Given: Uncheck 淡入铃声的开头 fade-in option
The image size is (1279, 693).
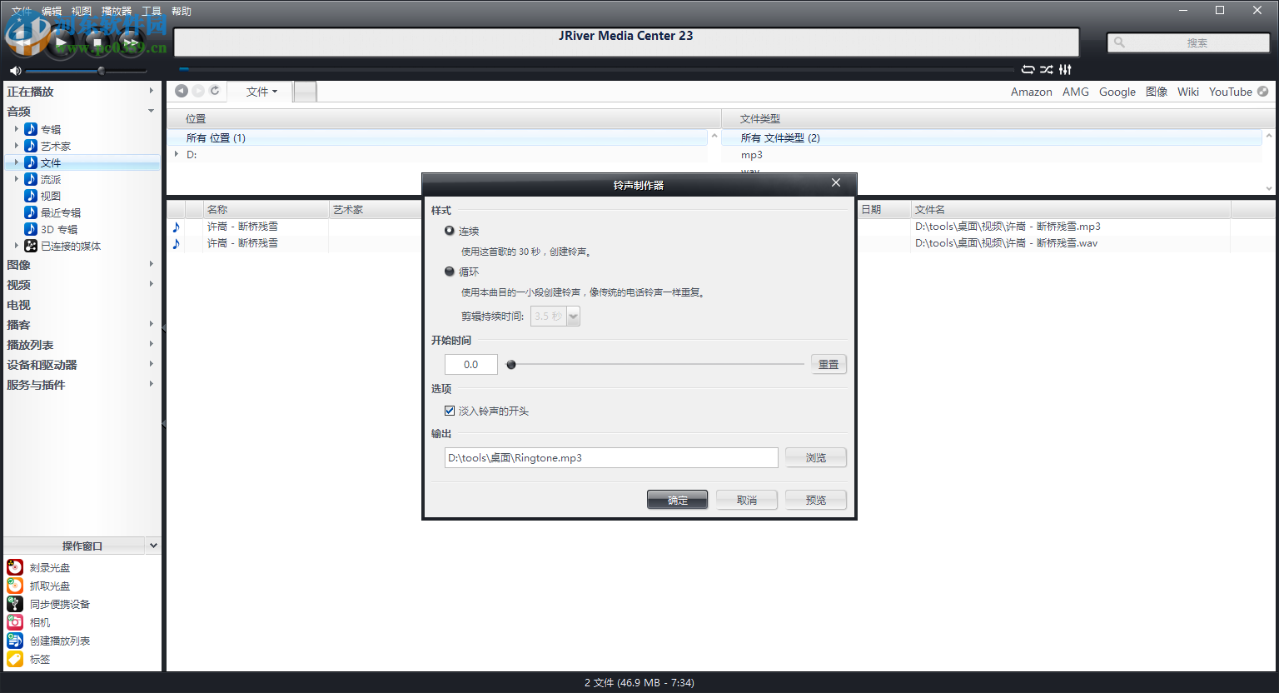Looking at the screenshot, I should (450, 410).
